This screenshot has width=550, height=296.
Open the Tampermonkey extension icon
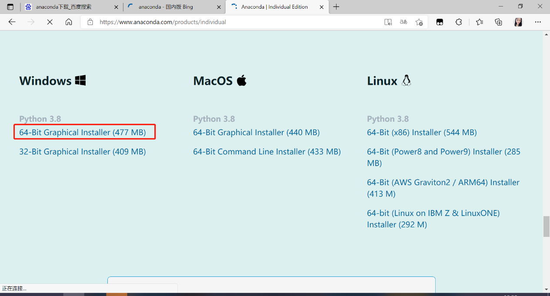[x=440, y=22]
